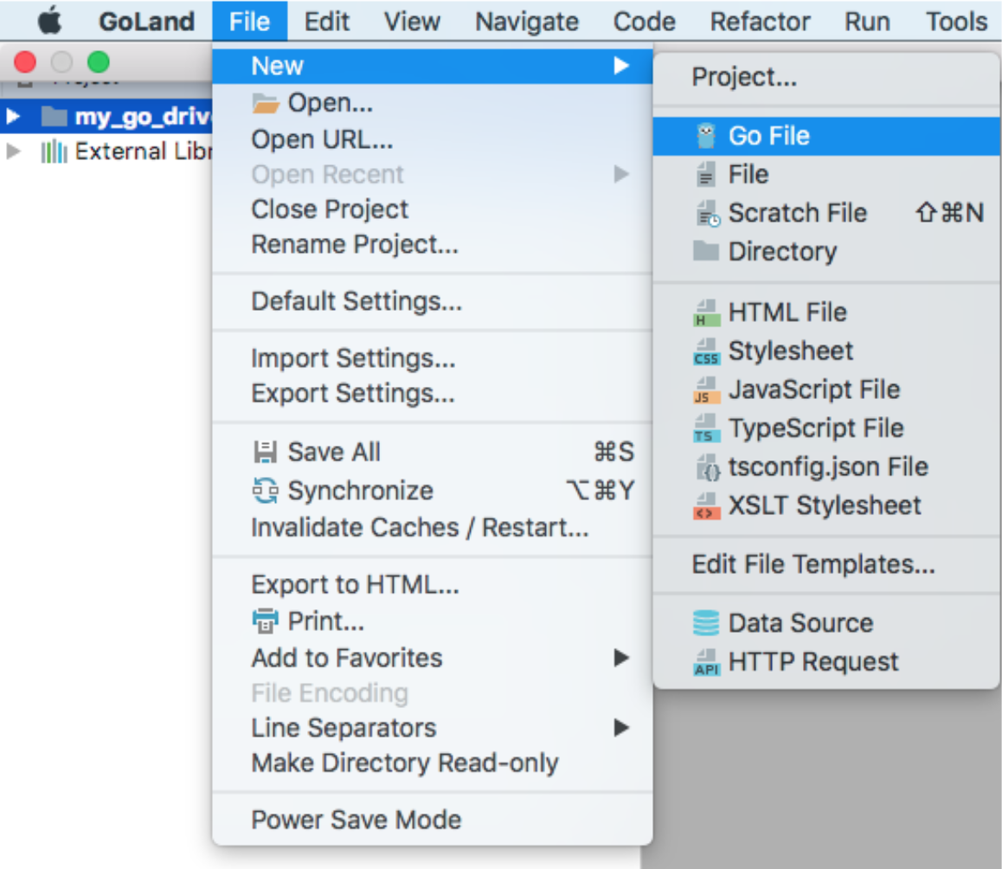Toggle Make Directory Read-only
The height and width of the screenshot is (869, 1002).
pyautogui.click(x=404, y=763)
